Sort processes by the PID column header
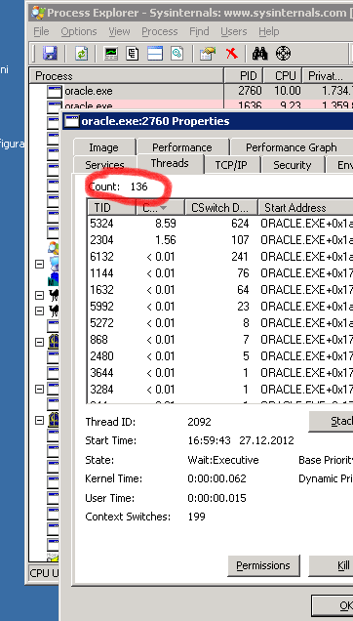Viewport: 353px width, 621px height. (244, 75)
